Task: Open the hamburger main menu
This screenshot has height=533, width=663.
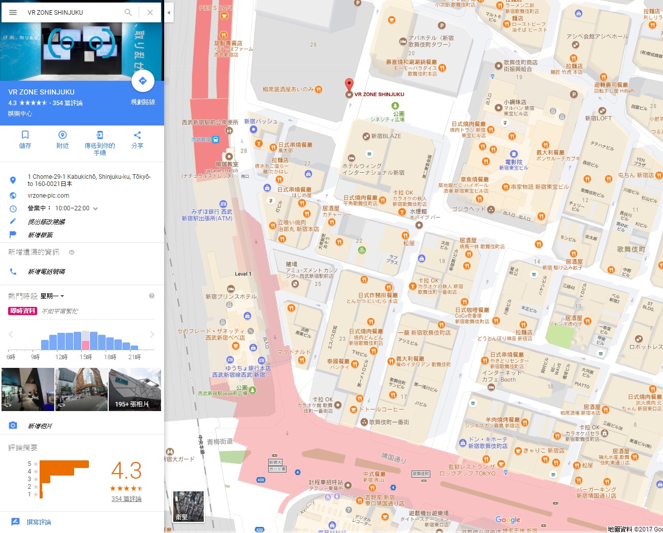Action: [13, 12]
